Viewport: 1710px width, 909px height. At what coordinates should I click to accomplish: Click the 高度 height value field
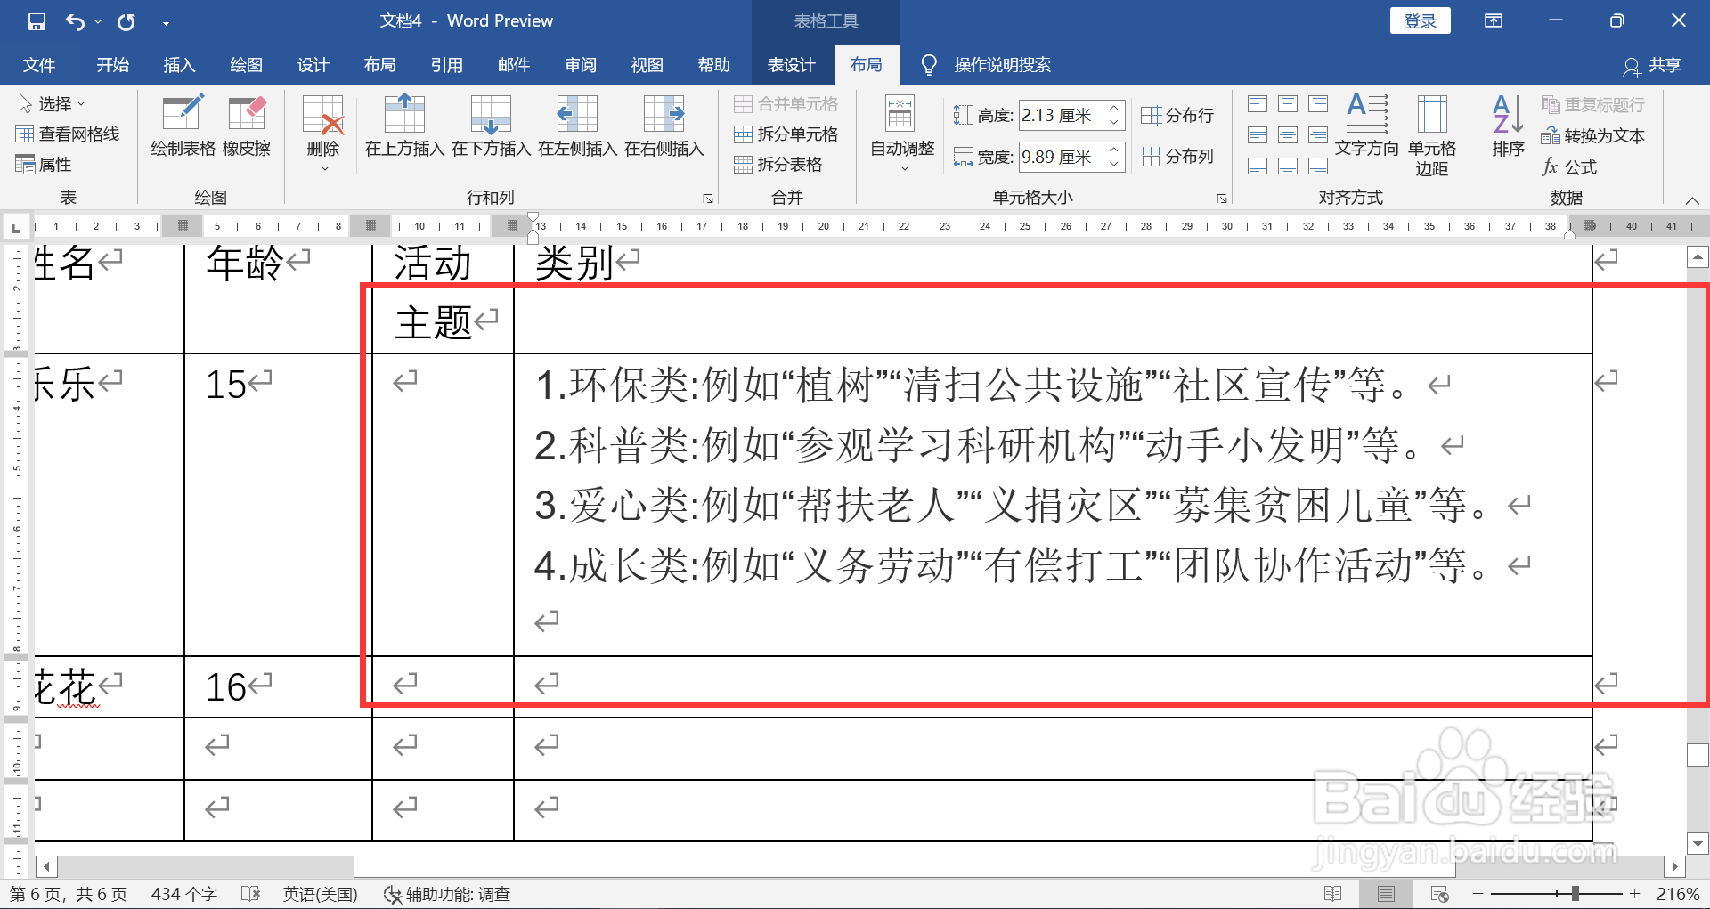pyautogui.click(x=1065, y=115)
